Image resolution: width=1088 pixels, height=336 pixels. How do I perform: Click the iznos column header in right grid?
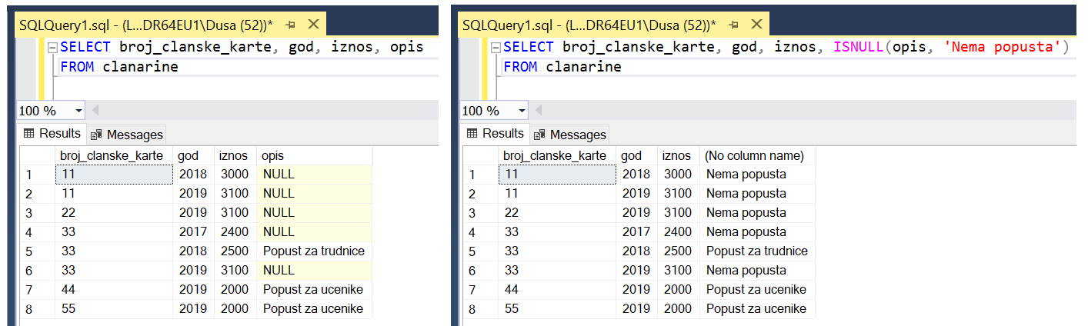(x=677, y=155)
